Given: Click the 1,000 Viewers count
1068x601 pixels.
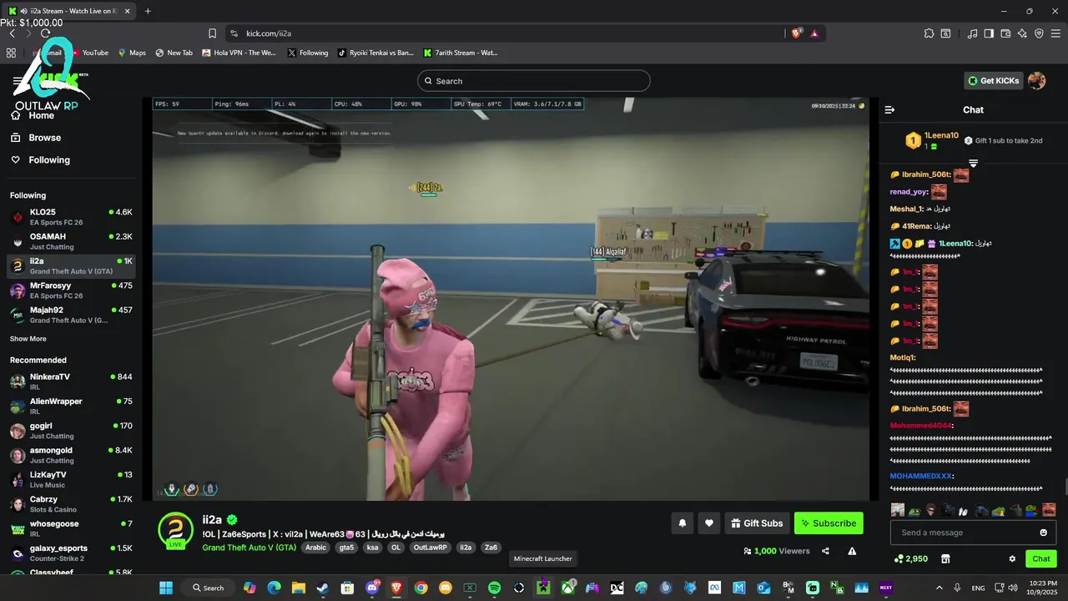Looking at the screenshot, I should tap(776, 551).
